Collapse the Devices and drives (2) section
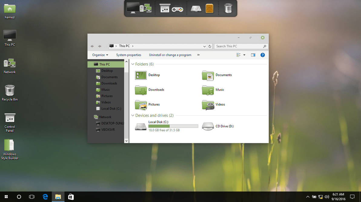The image size is (361, 202). [132, 115]
